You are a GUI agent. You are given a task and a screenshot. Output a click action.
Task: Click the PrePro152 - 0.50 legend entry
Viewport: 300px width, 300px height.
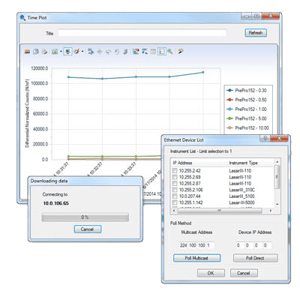(247, 100)
